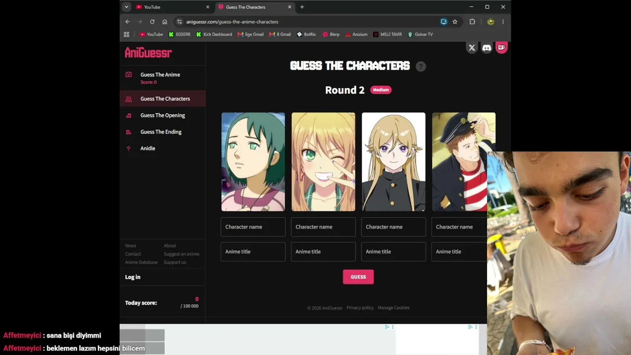This screenshot has width=631, height=355.
Task: Focus Anime title field under winking blonde
Action: tap(323, 251)
